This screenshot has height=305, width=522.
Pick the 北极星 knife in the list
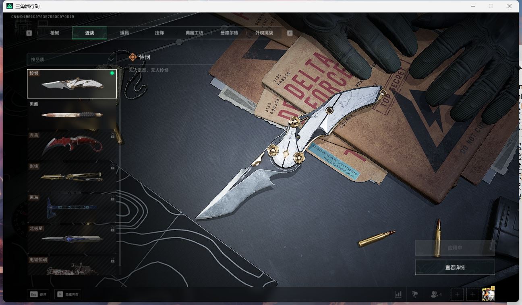pyautogui.click(x=72, y=239)
